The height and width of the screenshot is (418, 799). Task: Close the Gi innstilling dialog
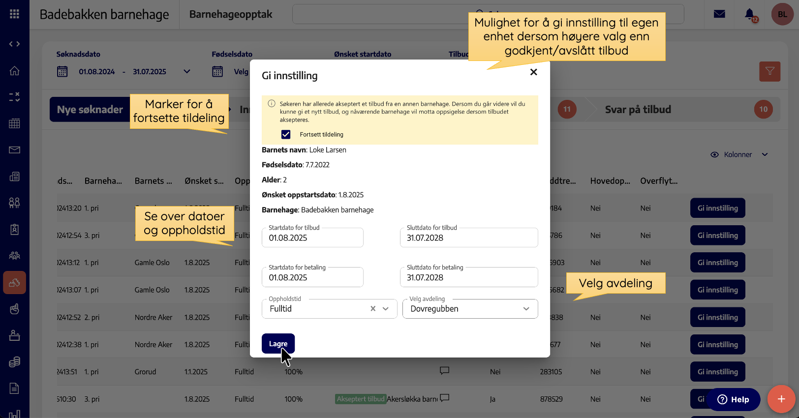[533, 72]
